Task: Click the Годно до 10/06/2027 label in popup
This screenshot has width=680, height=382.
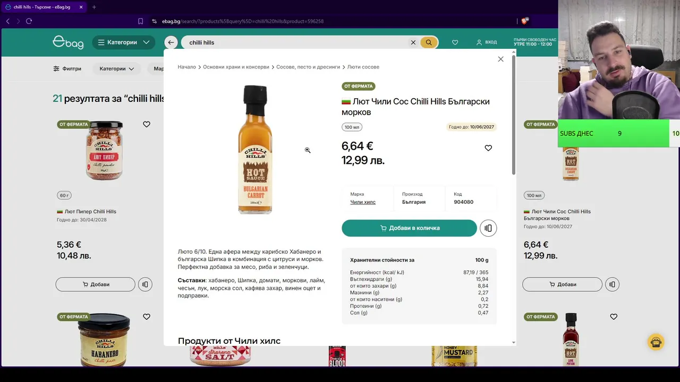Action: click(472, 127)
